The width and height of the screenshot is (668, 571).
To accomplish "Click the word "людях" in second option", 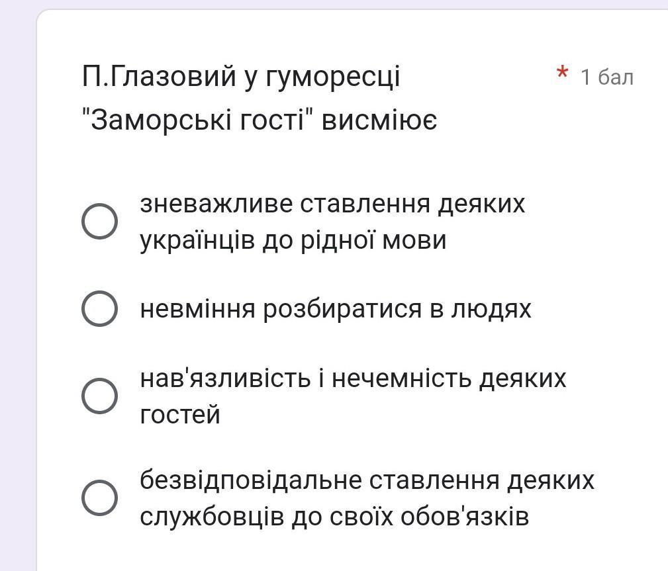I will (x=491, y=309).
